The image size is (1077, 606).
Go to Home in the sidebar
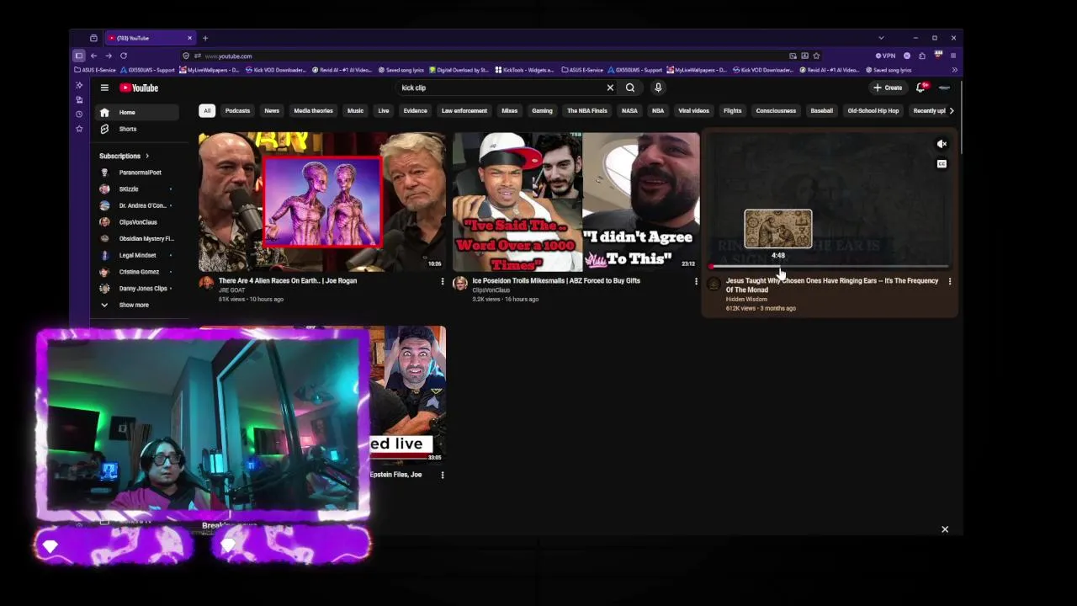tap(136, 112)
